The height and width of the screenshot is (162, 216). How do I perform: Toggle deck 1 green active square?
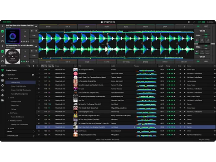click(x=3, y=31)
